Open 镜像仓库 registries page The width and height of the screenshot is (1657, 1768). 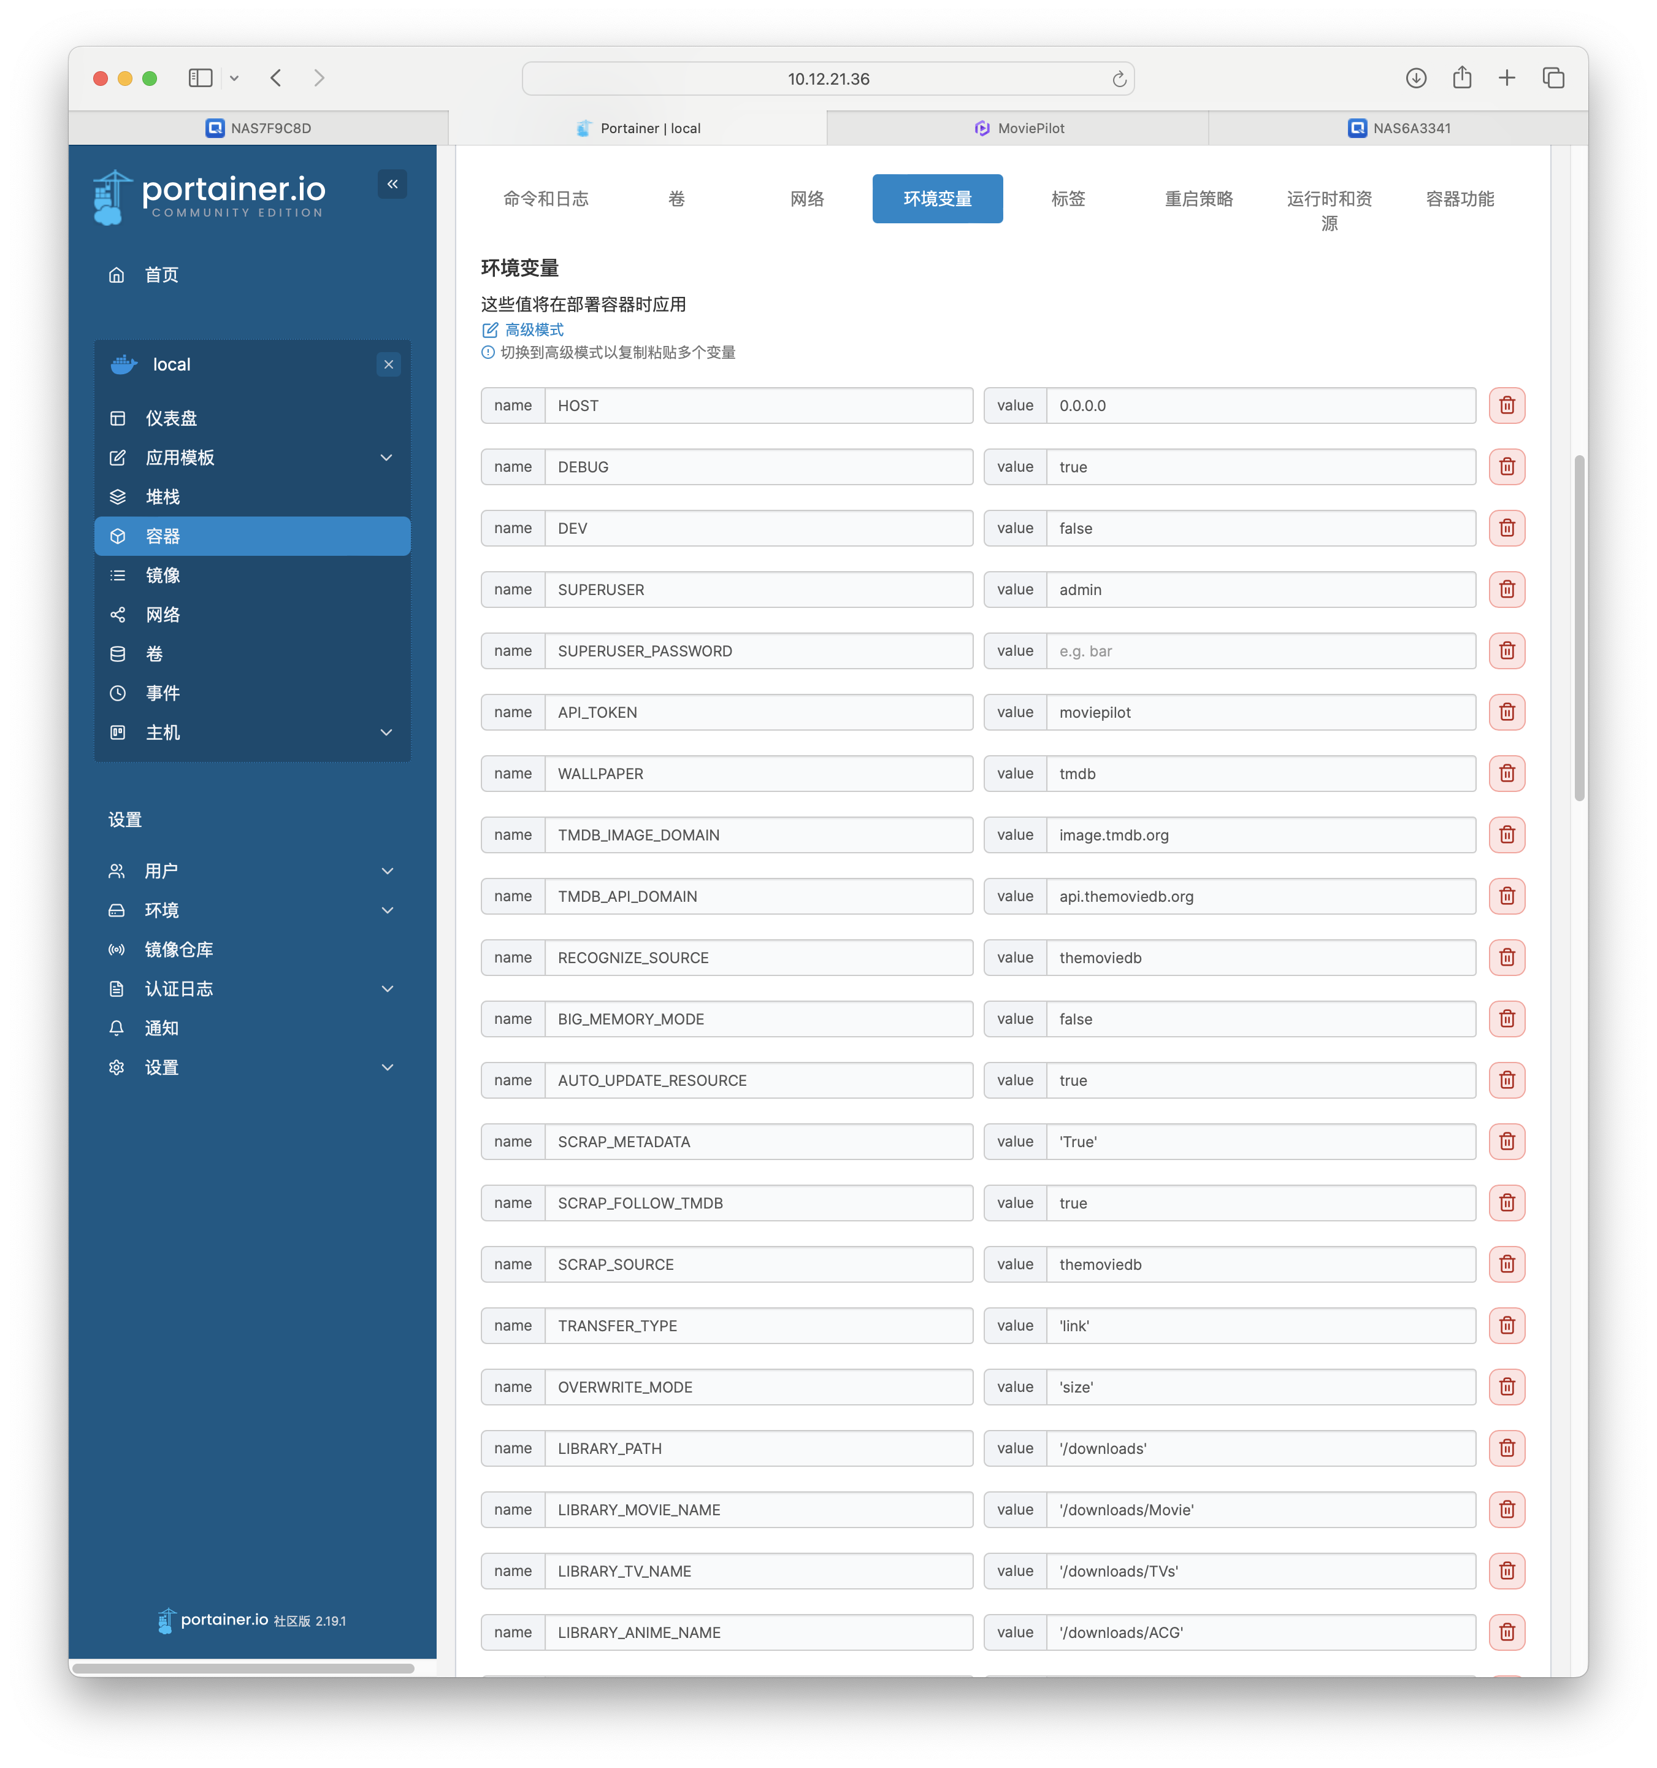178,949
